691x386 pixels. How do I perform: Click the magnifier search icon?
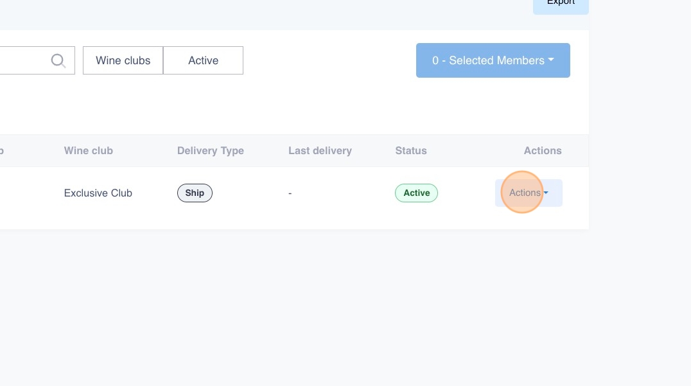tap(58, 60)
